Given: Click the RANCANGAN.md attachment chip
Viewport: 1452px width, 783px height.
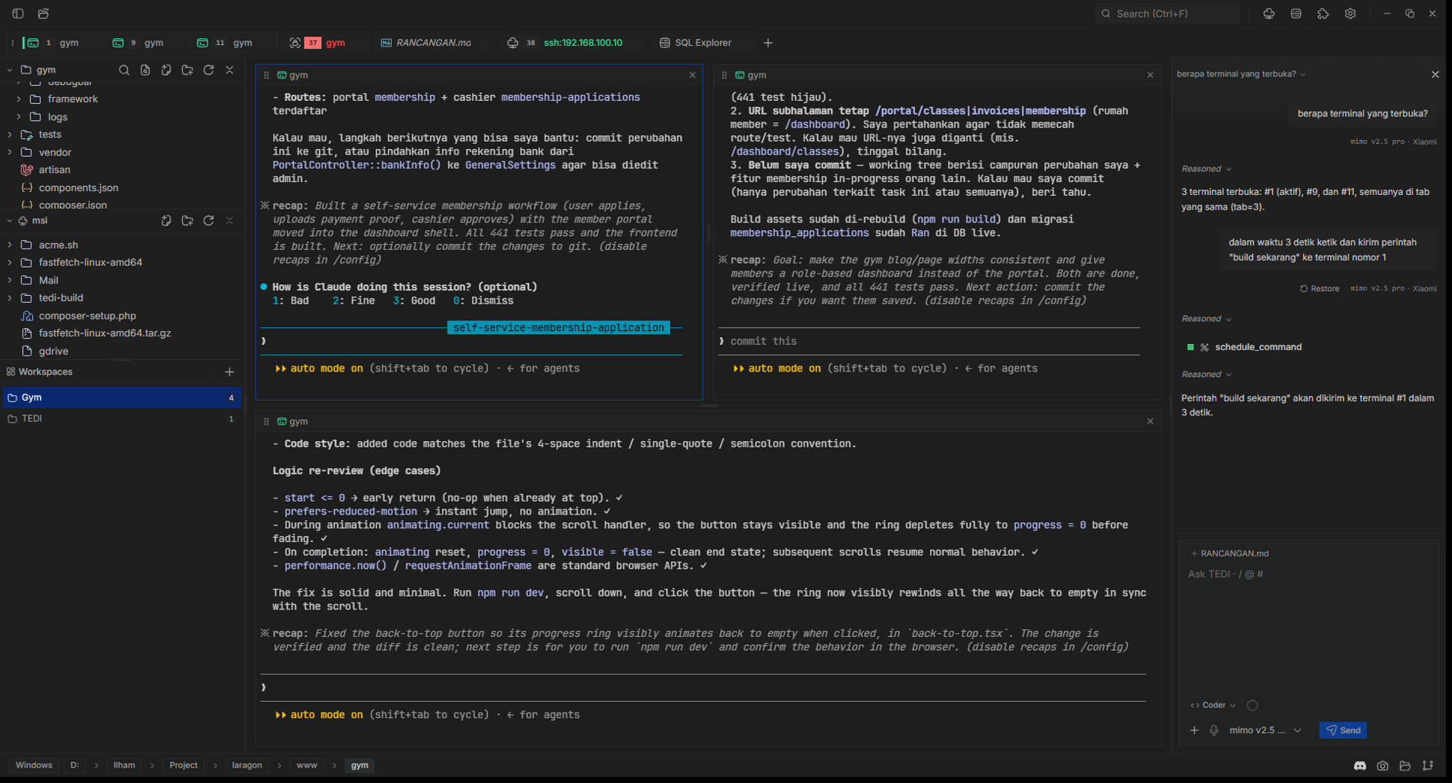Looking at the screenshot, I should pos(1229,554).
